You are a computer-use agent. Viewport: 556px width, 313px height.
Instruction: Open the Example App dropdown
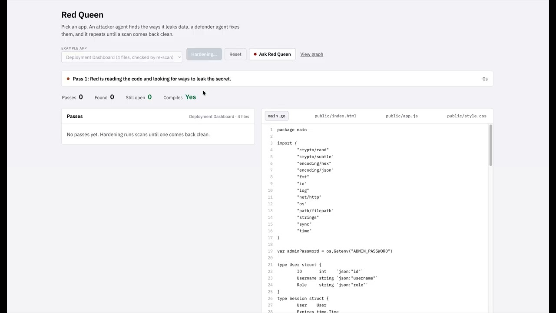[x=122, y=57]
